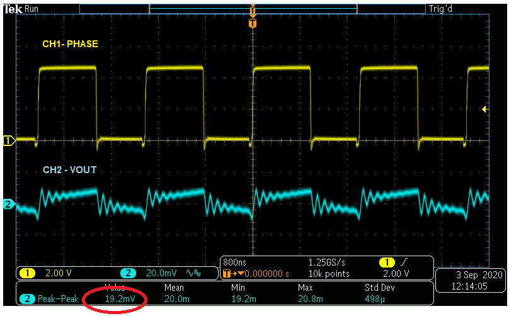Click the channel 1 ground reference marker

coord(8,141)
